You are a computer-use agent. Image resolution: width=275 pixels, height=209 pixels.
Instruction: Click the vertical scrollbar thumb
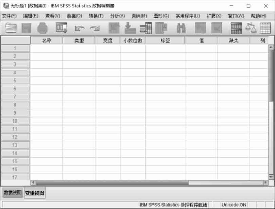pyautogui.click(x=271, y=75)
